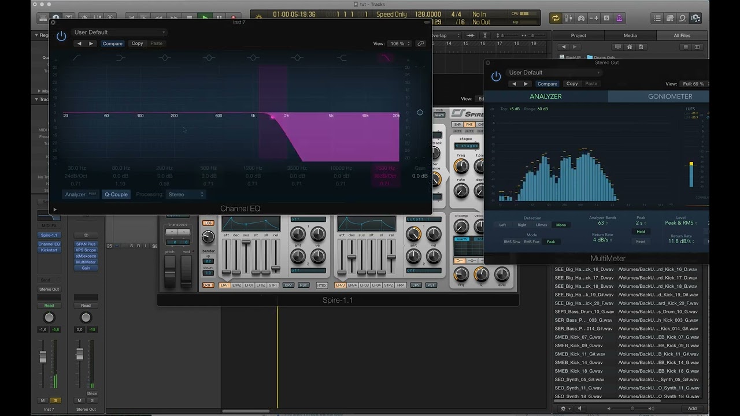Open the Channel EQ User Default preset dropdown
This screenshot has width=740, height=416.
point(120,32)
